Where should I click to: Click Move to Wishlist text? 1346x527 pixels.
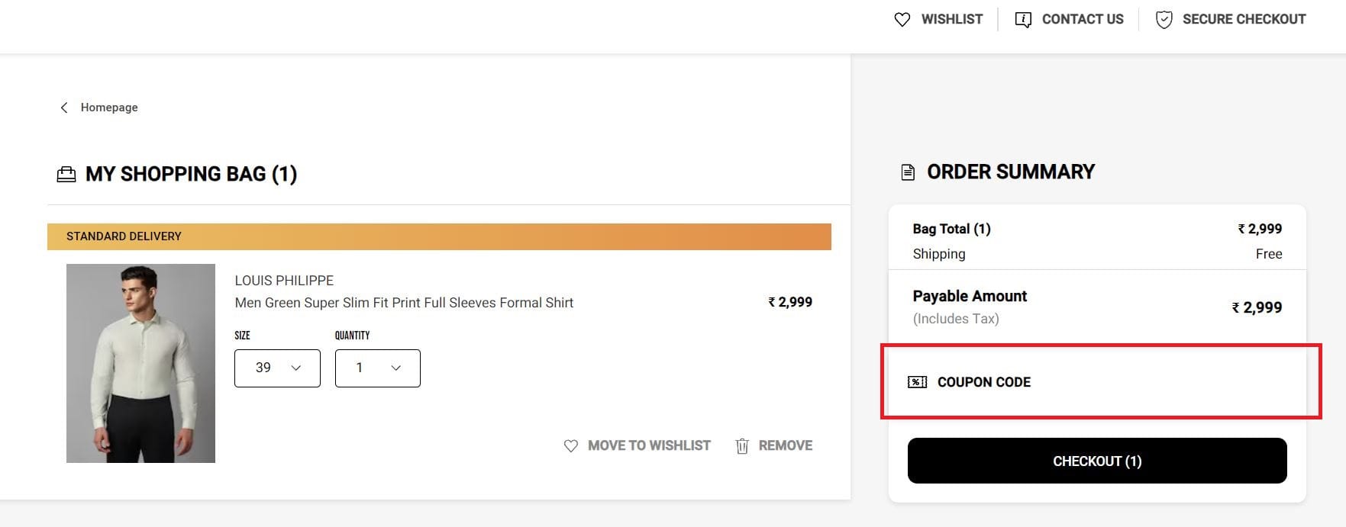[x=649, y=446]
